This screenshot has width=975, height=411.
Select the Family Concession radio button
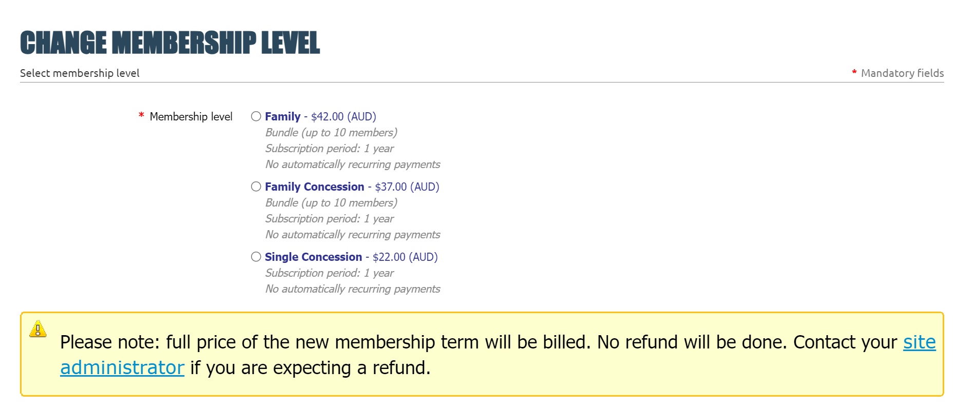256,187
